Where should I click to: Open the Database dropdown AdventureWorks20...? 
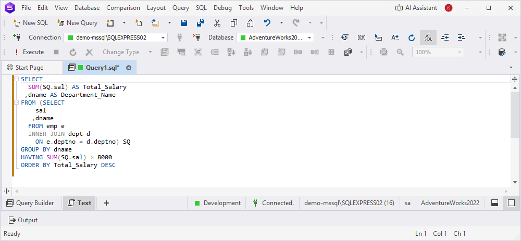click(310, 37)
